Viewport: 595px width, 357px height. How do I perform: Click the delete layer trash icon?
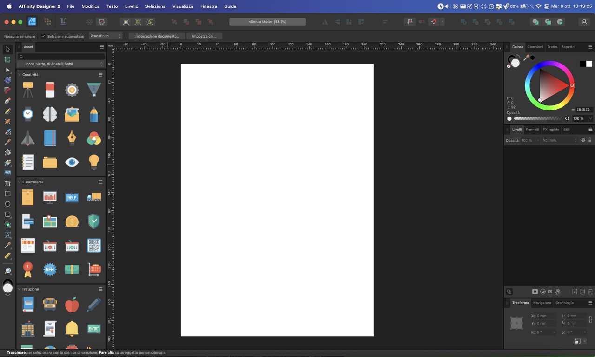click(x=590, y=292)
